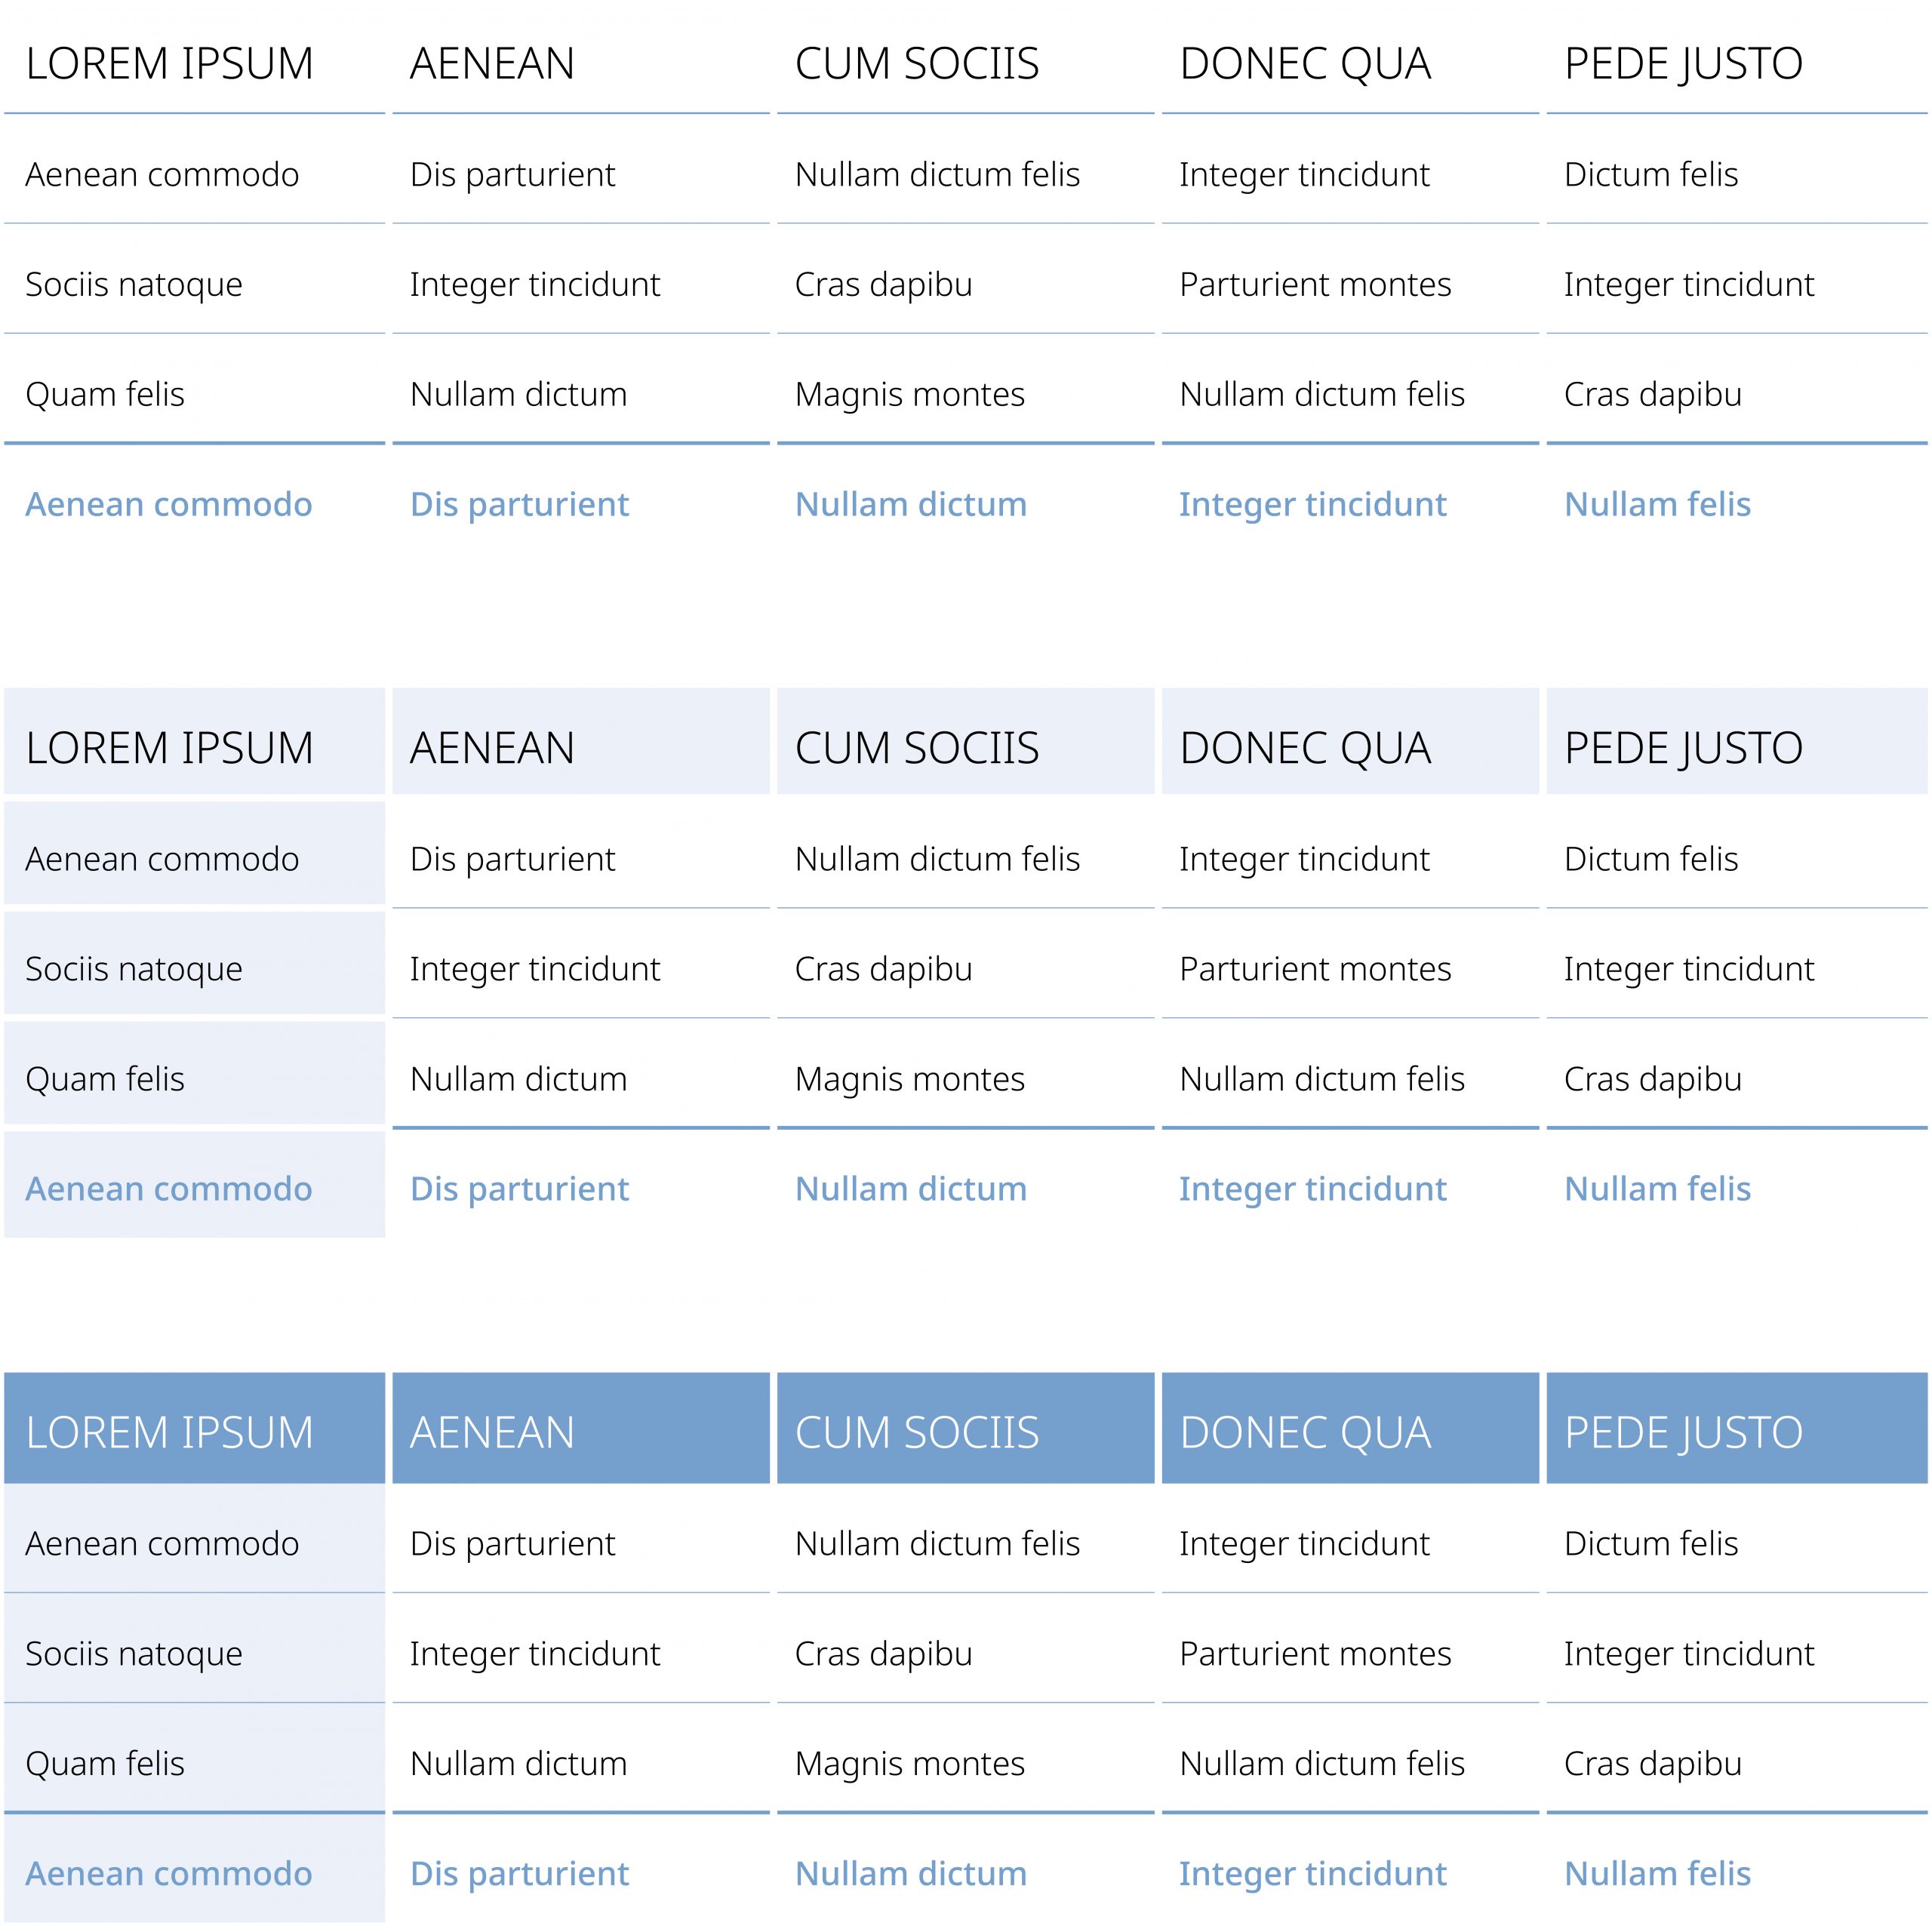Viewport: 1932px width, 1926px height.
Task: Open the blue Dis parturient footer link in middle table
Action: [519, 1188]
